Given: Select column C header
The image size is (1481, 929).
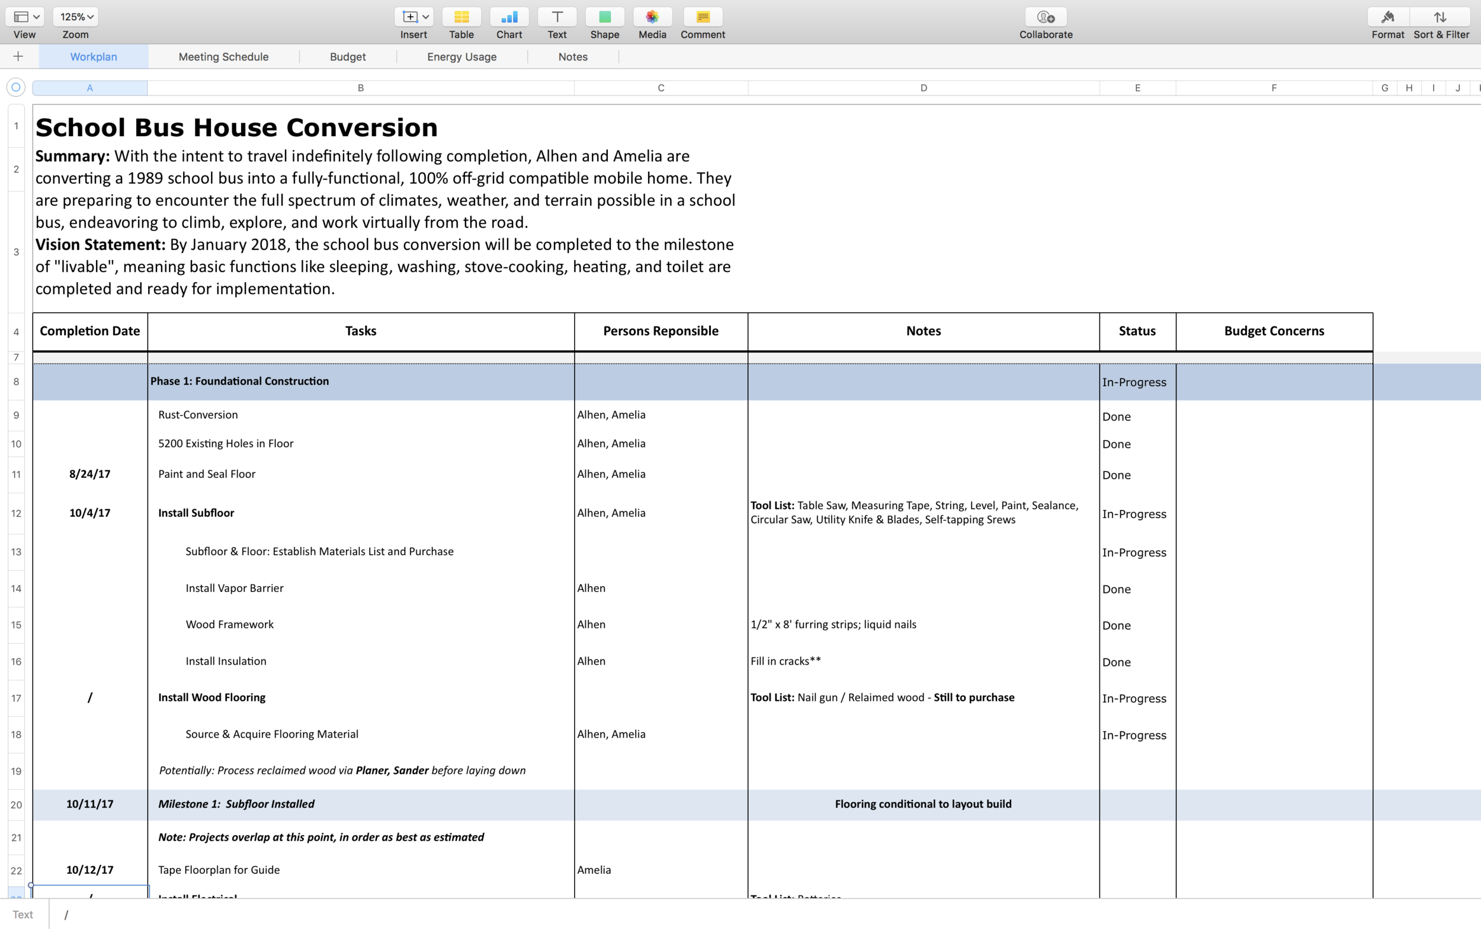Looking at the screenshot, I should (661, 88).
